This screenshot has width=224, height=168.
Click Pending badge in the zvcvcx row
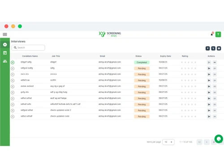coord(142,74)
